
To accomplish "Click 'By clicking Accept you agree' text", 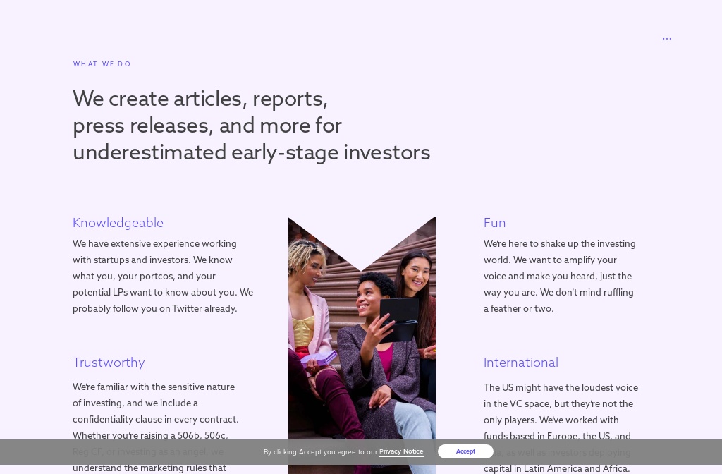I will click(x=321, y=452).
